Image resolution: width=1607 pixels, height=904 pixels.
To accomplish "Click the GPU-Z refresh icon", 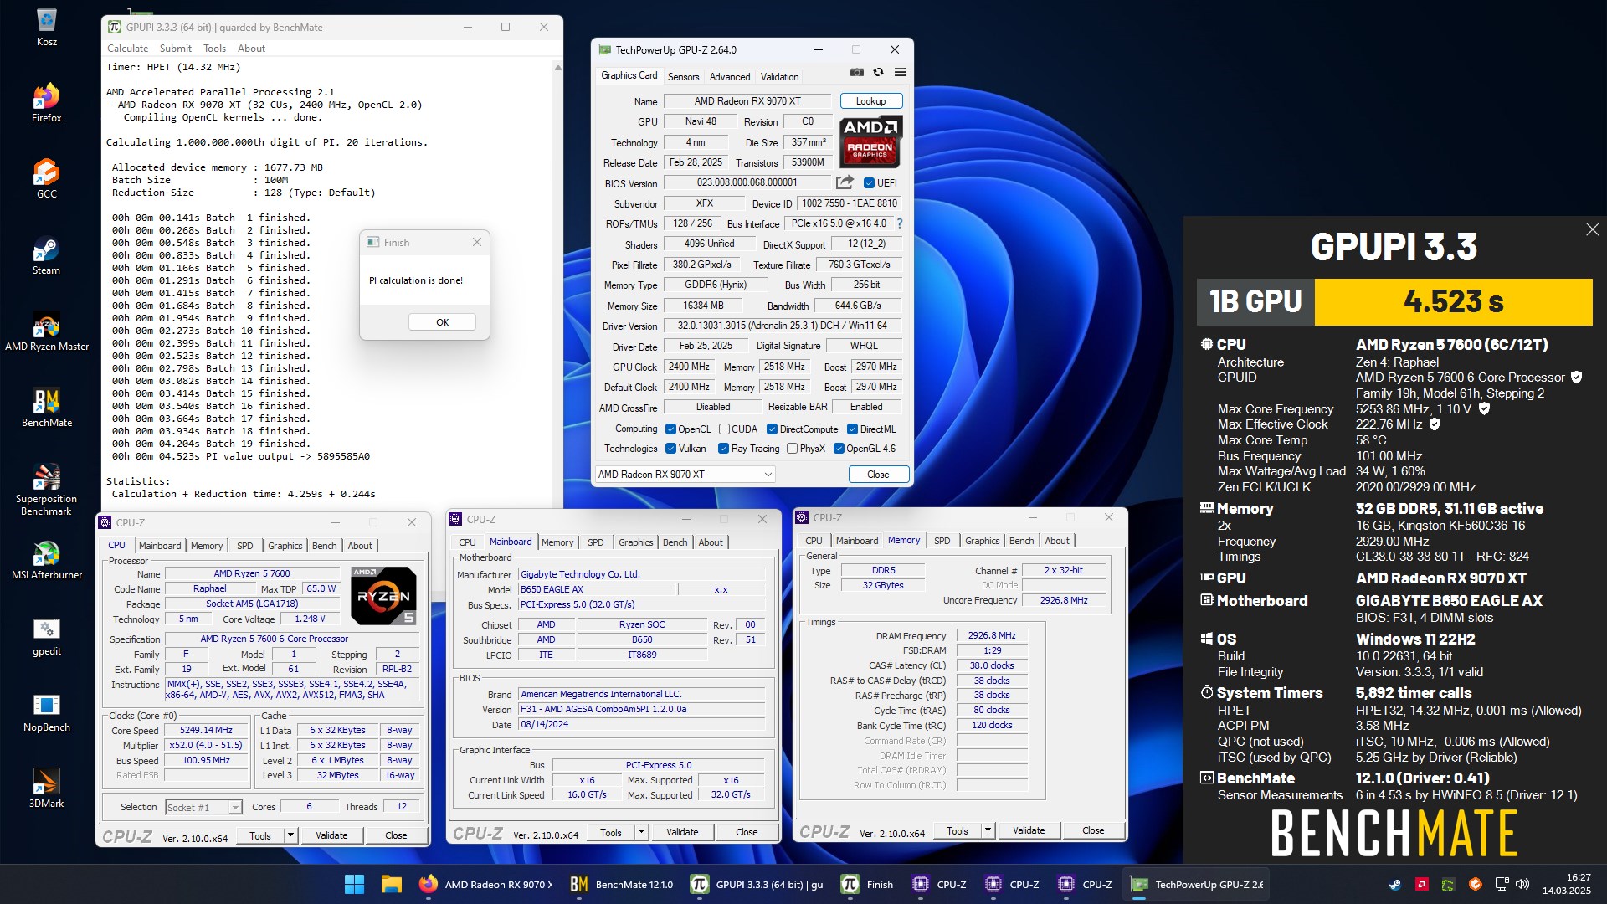I will coord(878,72).
